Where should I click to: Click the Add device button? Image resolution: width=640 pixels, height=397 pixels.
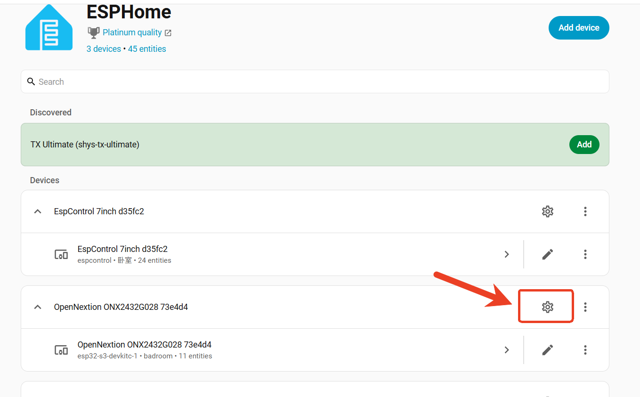[x=579, y=28]
